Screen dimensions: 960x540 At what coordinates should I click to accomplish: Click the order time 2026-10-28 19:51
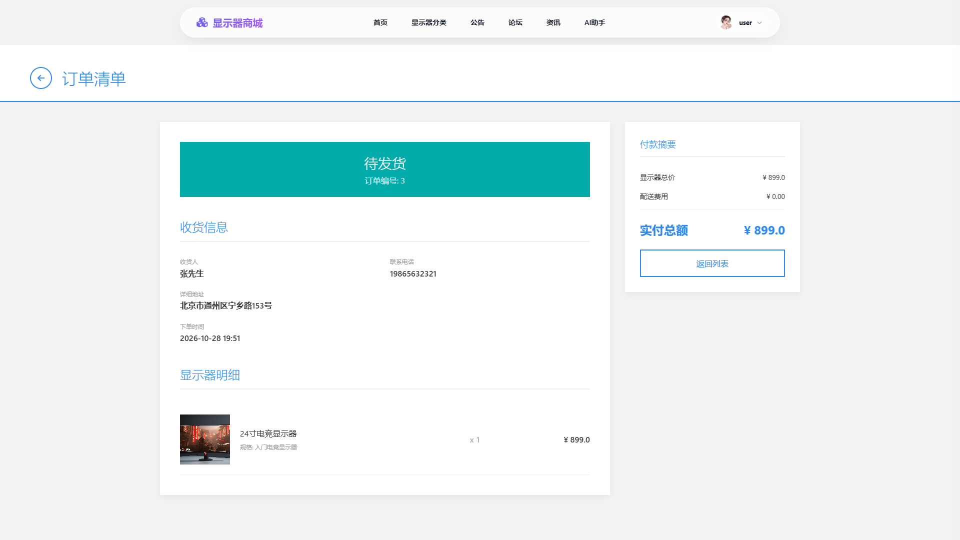click(x=210, y=338)
